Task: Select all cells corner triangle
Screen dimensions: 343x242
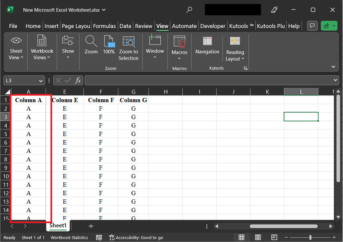Action: 8,92
